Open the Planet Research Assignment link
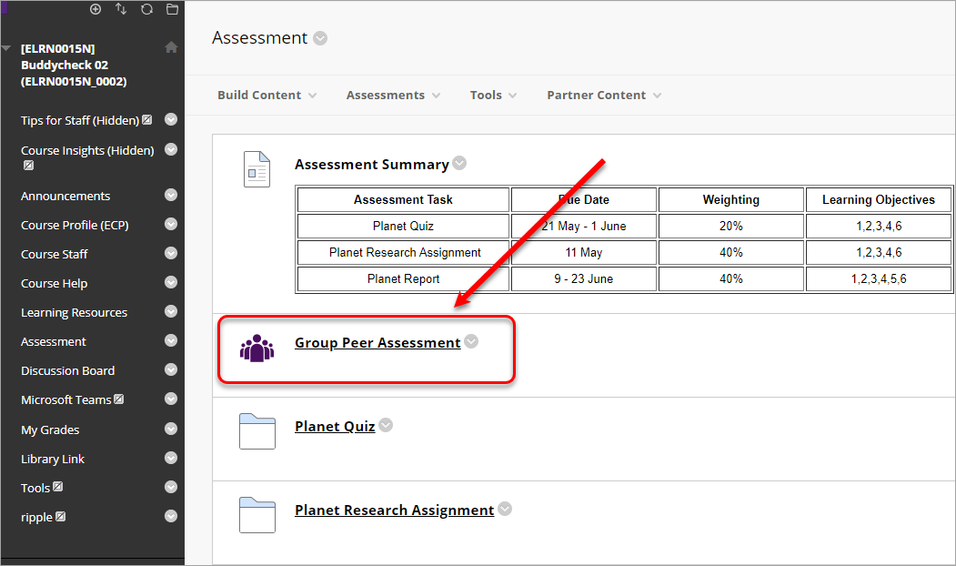 tap(394, 510)
